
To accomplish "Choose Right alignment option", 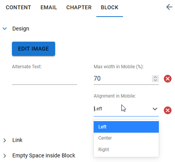I will point(126,150).
